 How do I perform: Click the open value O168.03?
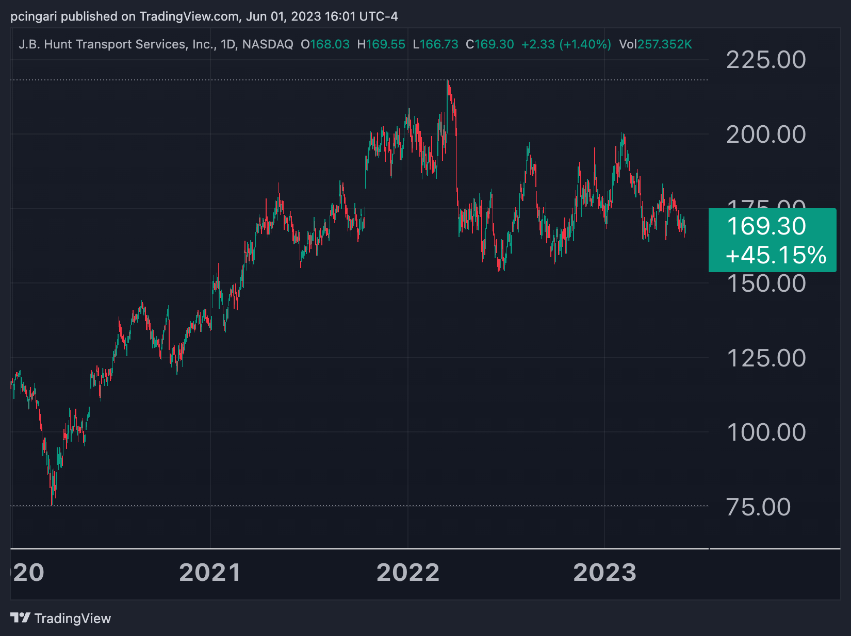tap(325, 44)
